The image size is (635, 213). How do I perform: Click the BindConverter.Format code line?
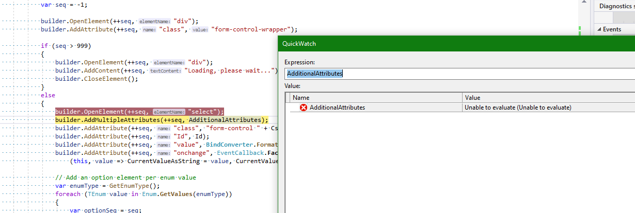point(166,145)
